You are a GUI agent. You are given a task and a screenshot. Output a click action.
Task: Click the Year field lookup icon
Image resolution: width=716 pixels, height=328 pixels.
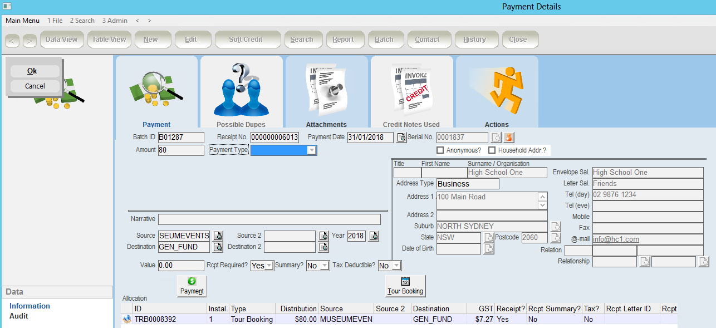374,236
